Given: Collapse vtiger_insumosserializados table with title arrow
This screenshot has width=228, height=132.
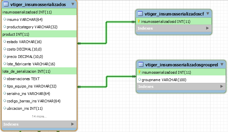Looking at the screenshot, I should pyautogui.click(x=73, y=4).
